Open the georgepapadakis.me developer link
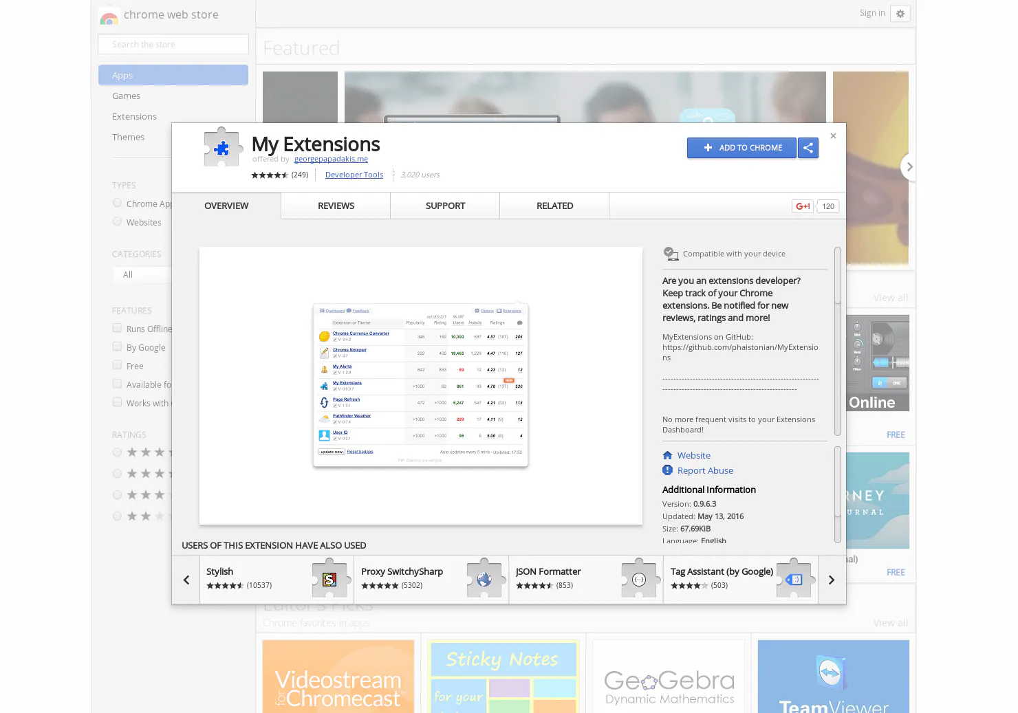The height and width of the screenshot is (713, 1018). point(331,159)
